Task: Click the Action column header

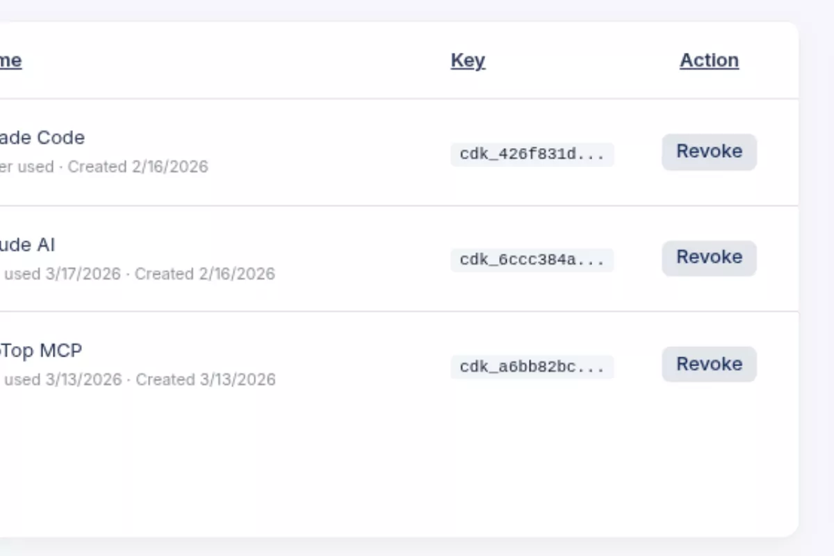Action: pos(709,60)
